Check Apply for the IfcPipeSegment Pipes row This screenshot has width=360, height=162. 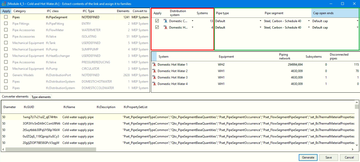click(6, 17)
